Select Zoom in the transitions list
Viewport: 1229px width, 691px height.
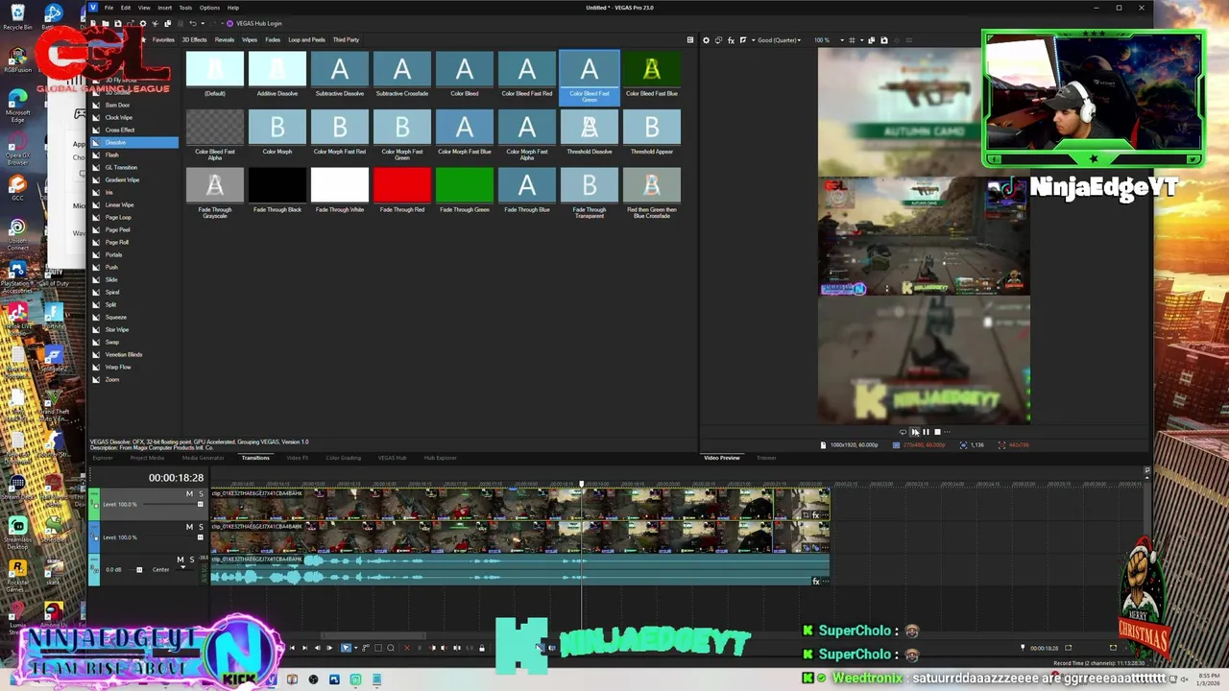(x=111, y=379)
